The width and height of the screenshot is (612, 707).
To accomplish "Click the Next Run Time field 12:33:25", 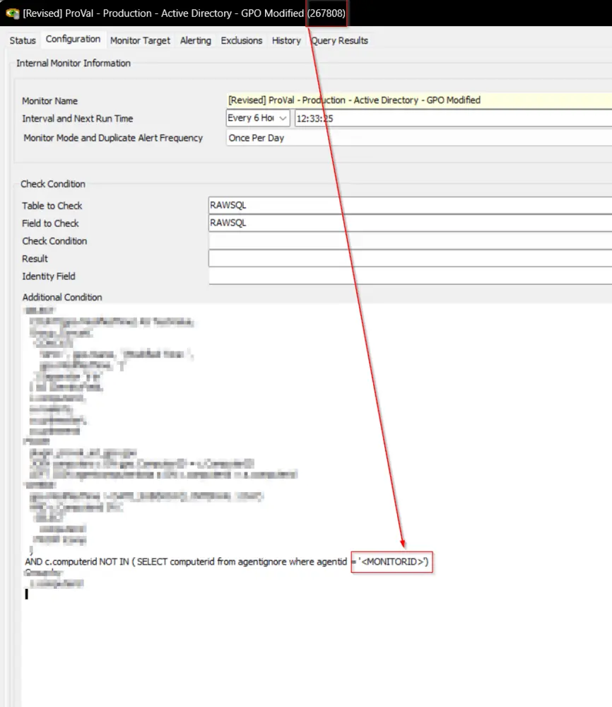I will 454,119.
